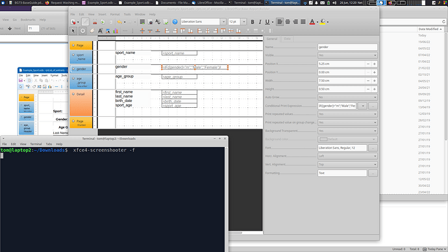Viewport: 448px width, 252px height.
Task: Expand the font name dropdown
Action: 223,21
